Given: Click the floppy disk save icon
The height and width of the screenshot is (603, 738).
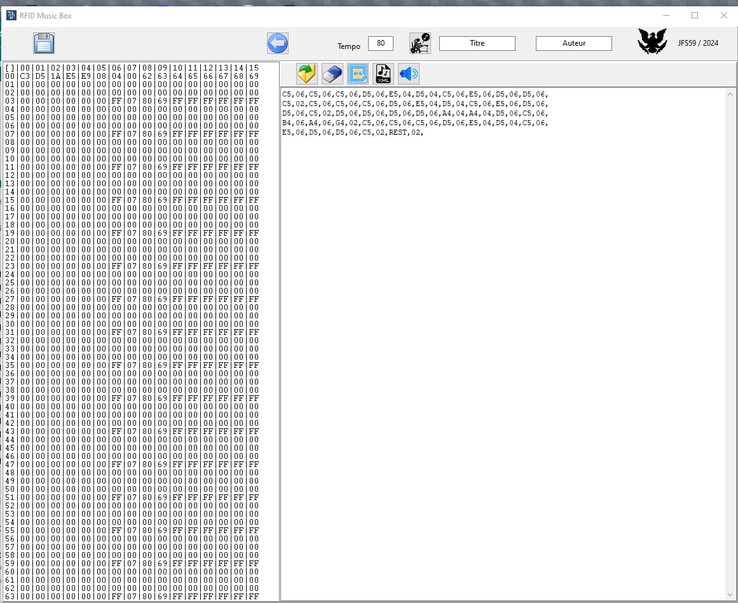Looking at the screenshot, I should coord(44,43).
